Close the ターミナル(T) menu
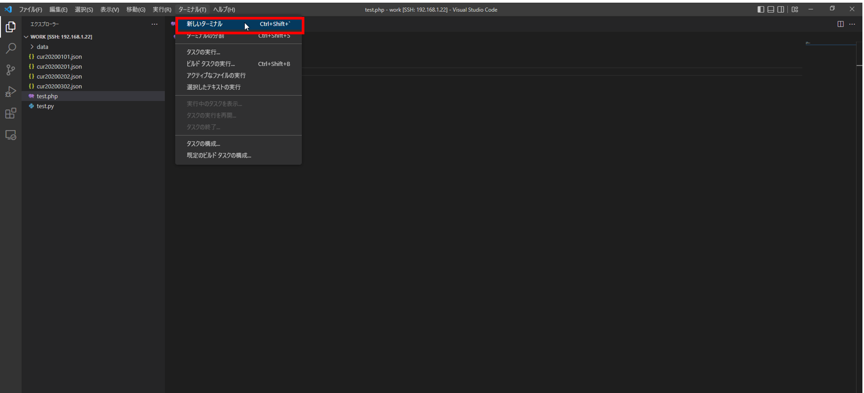The height and width of the screenshot is (393, 864). (x=192, y=10)
